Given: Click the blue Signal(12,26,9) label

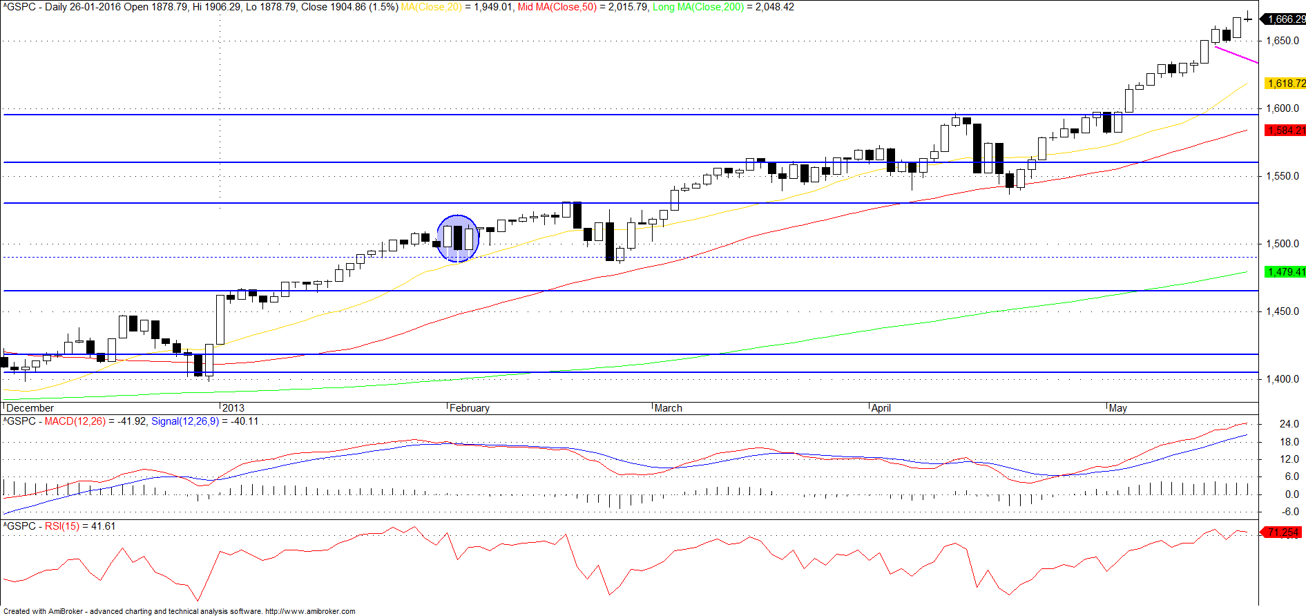Looking at the screenshot, I should (x=184, y=421).
